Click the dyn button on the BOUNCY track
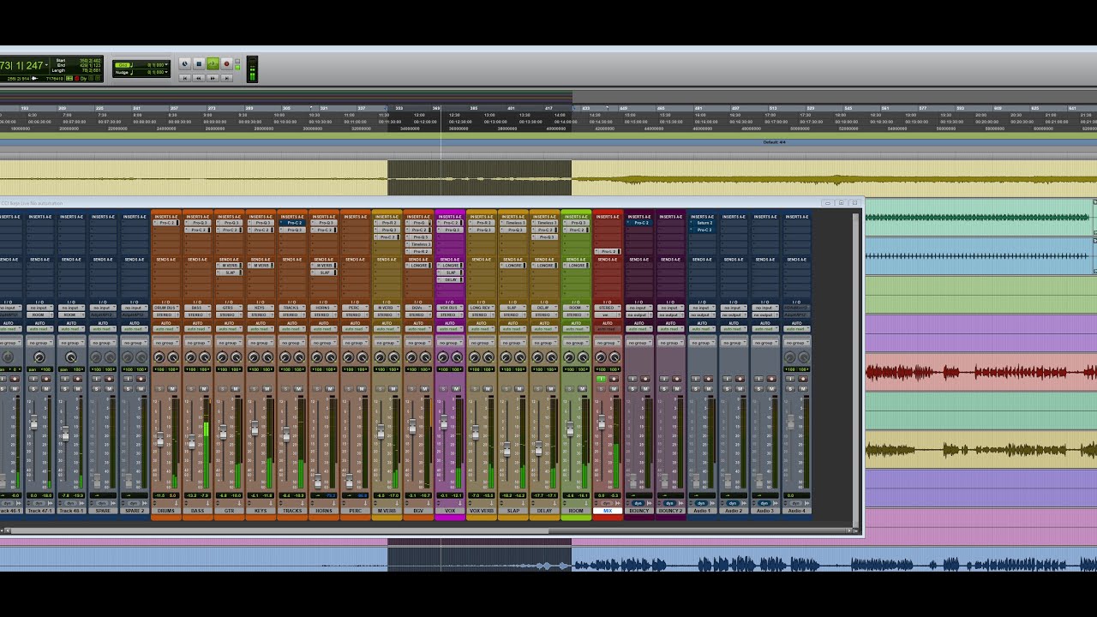This screenshot has width=1097, height=617. point(638,503)
